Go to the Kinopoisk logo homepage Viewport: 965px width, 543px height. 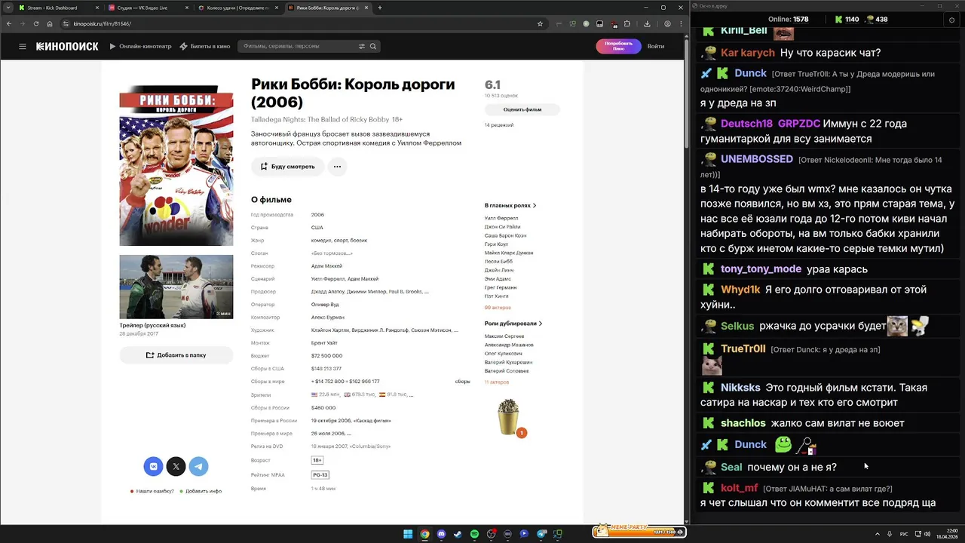67,46
